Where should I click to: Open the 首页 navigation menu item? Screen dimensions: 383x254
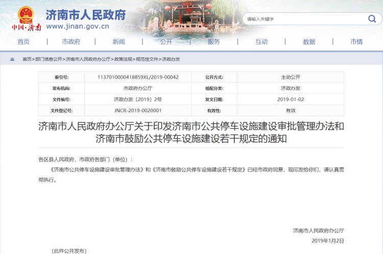click(x=23, y=42)
